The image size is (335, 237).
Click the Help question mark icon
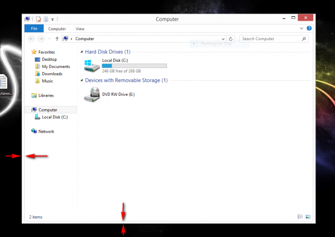pyautogui.click(x=309, y=28)
